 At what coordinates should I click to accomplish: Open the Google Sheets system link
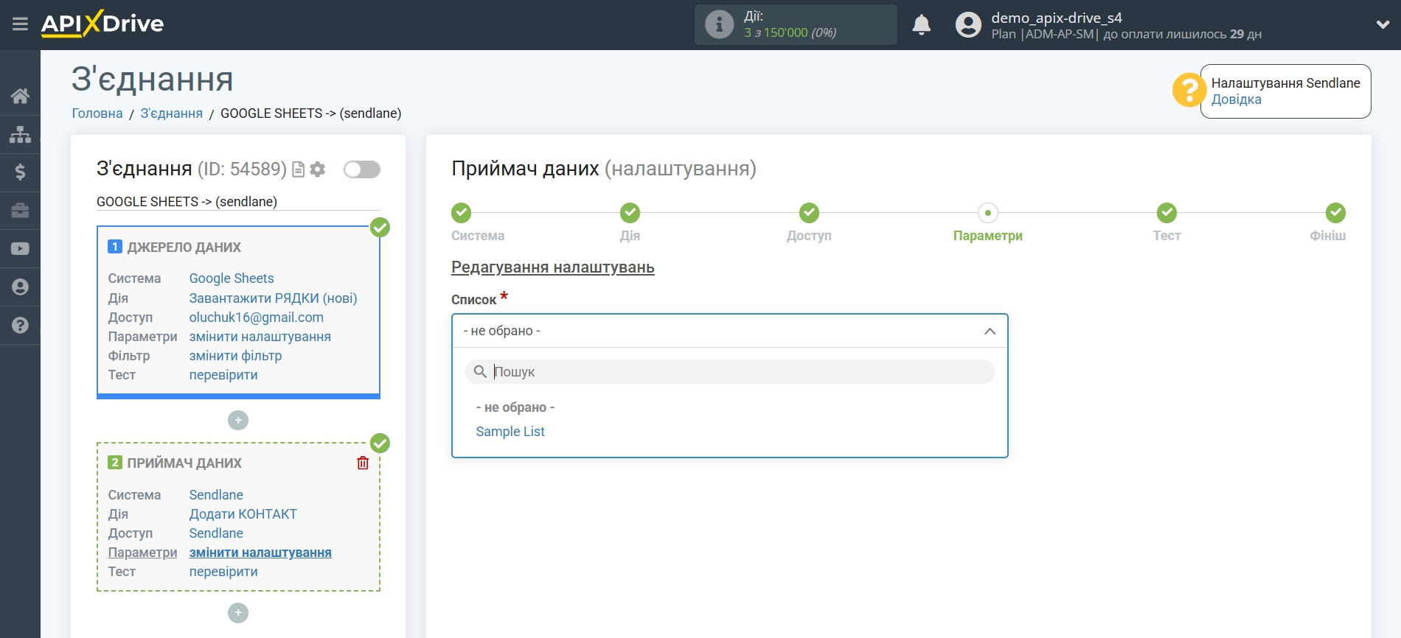pos(232,278)
